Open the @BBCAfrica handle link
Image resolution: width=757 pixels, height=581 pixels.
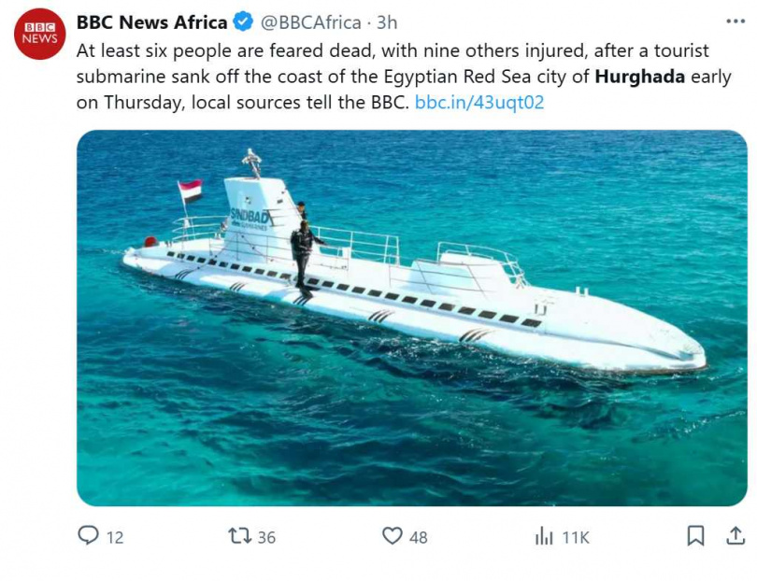[309, 22]
